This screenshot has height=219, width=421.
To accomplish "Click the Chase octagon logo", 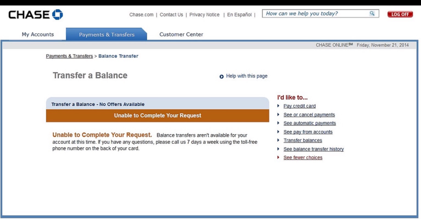I will click(x=58, y=15).
